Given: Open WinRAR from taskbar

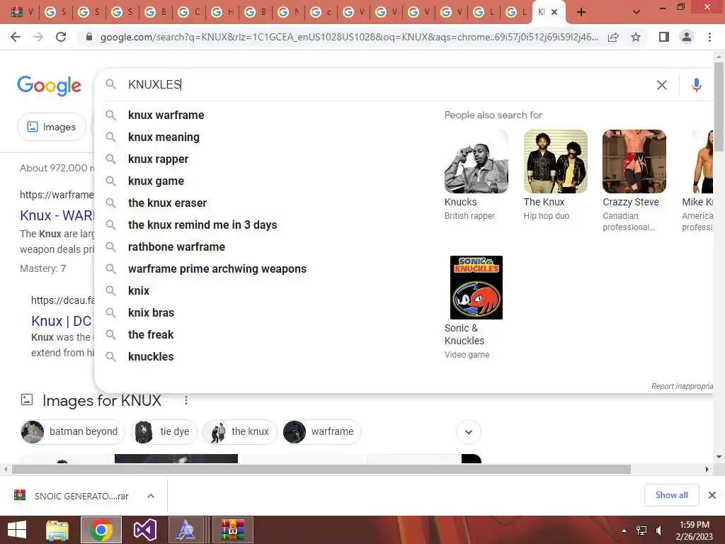Looking at the screenshot, I should click(x=232, y=530).
